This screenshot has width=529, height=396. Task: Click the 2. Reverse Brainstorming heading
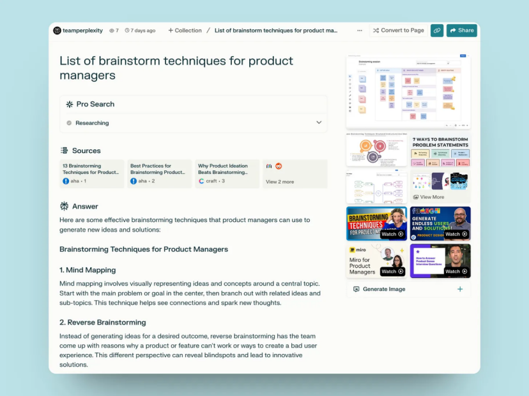(103, 322)
